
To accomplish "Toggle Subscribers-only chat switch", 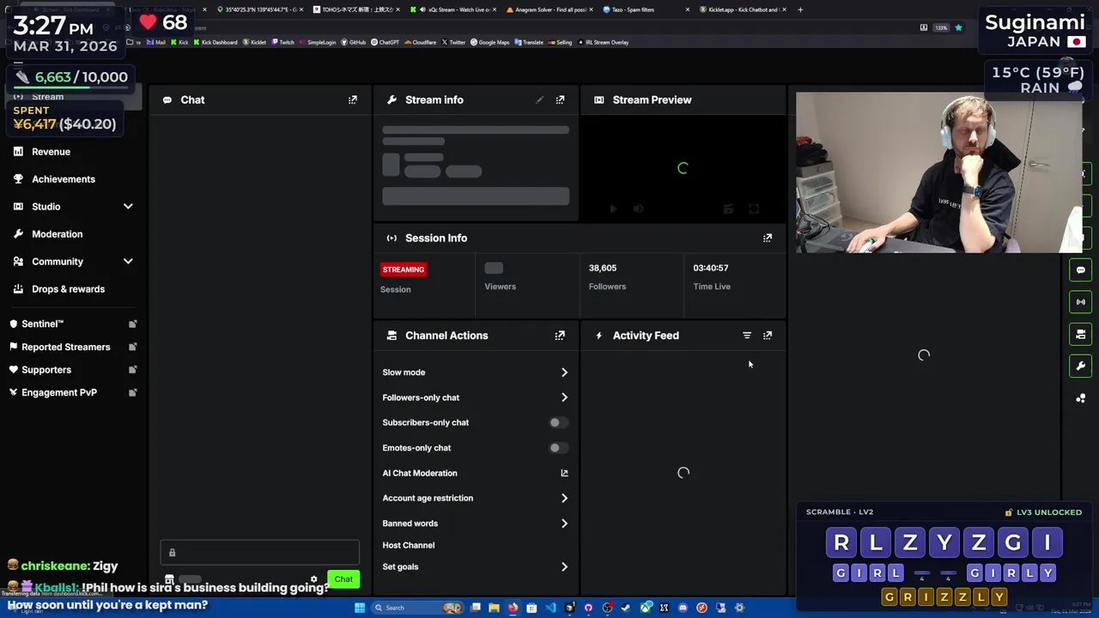I will point(557,422).
